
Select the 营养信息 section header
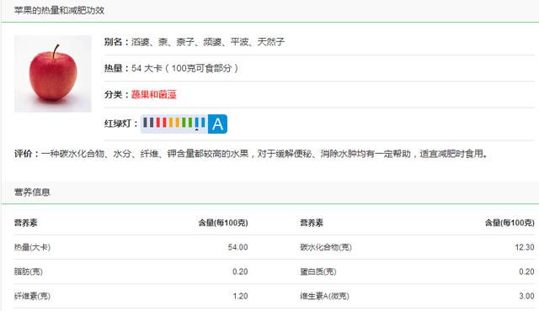click(x=32, y=192)
